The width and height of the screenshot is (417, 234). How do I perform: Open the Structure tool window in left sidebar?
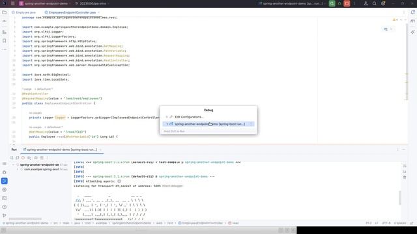[x=5, y=32]
